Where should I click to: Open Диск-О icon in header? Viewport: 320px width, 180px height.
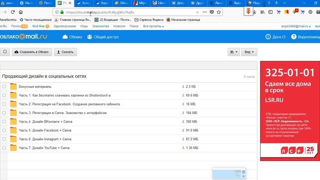[x=268, y=36]
